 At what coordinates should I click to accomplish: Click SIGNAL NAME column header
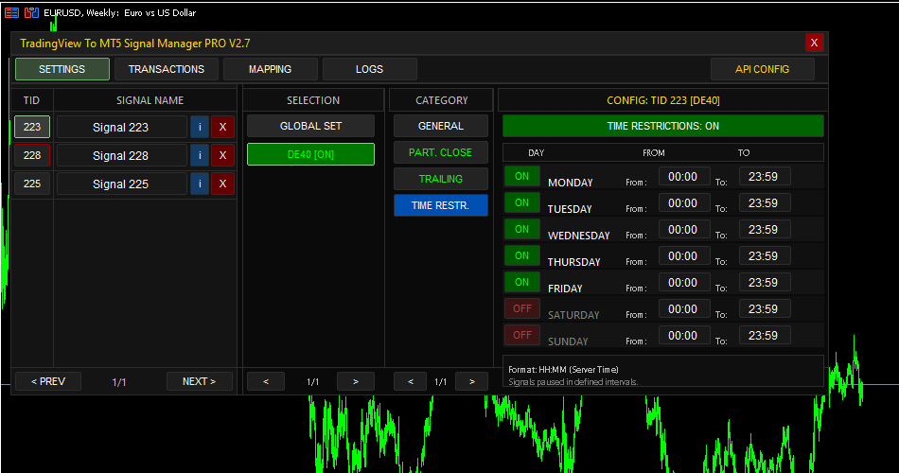pyautogui.click(x=150, y=100)
